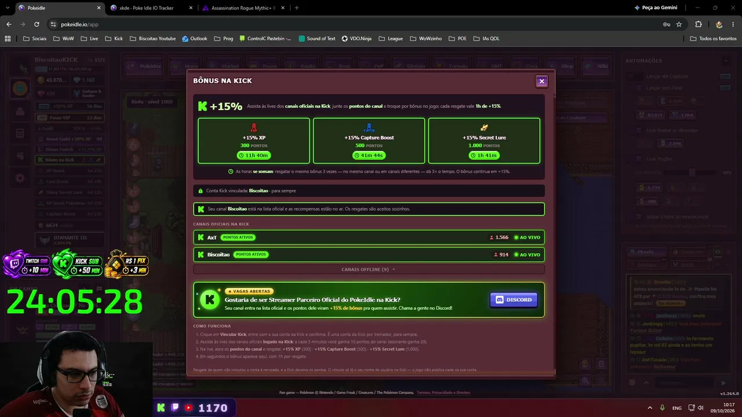Expand the Canais Offline (9) list
Viewport: 742px width, 417px height.
(369, 269)
